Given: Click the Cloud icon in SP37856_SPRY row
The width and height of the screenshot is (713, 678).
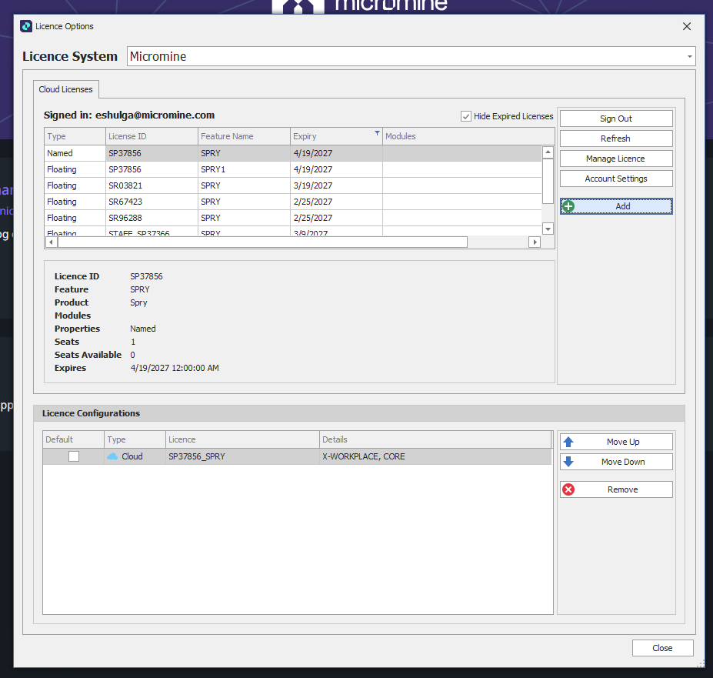Looking at the screenshot, I should (x=112, y=456).
